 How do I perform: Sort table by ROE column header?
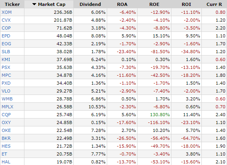[x=154, y=4]
